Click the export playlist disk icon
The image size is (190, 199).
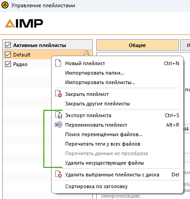[x=58, y=115]
